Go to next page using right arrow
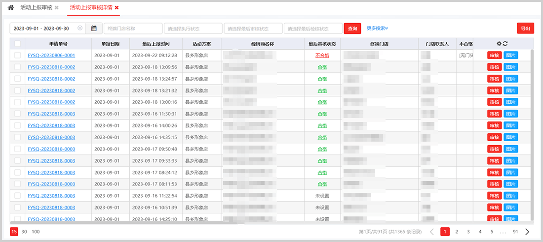The height and width of the screenshot is (242, 543). [527, 232]
